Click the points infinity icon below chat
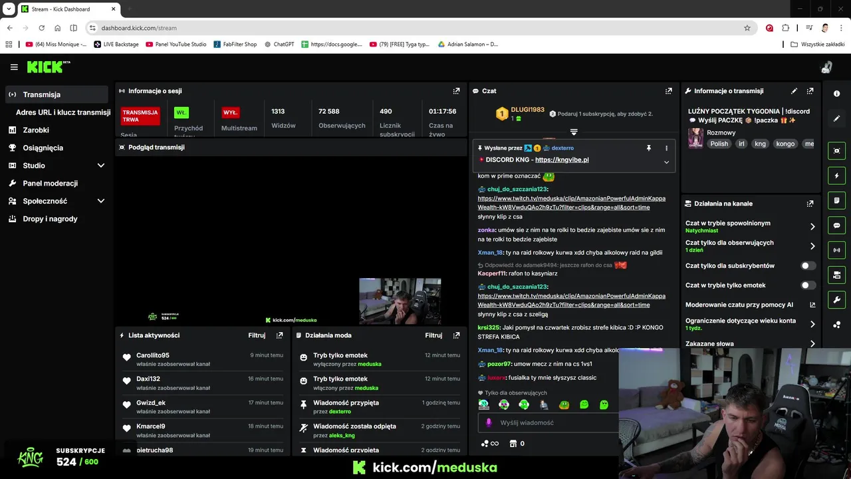The image size is (851, 479). click(x=490, y=444)
